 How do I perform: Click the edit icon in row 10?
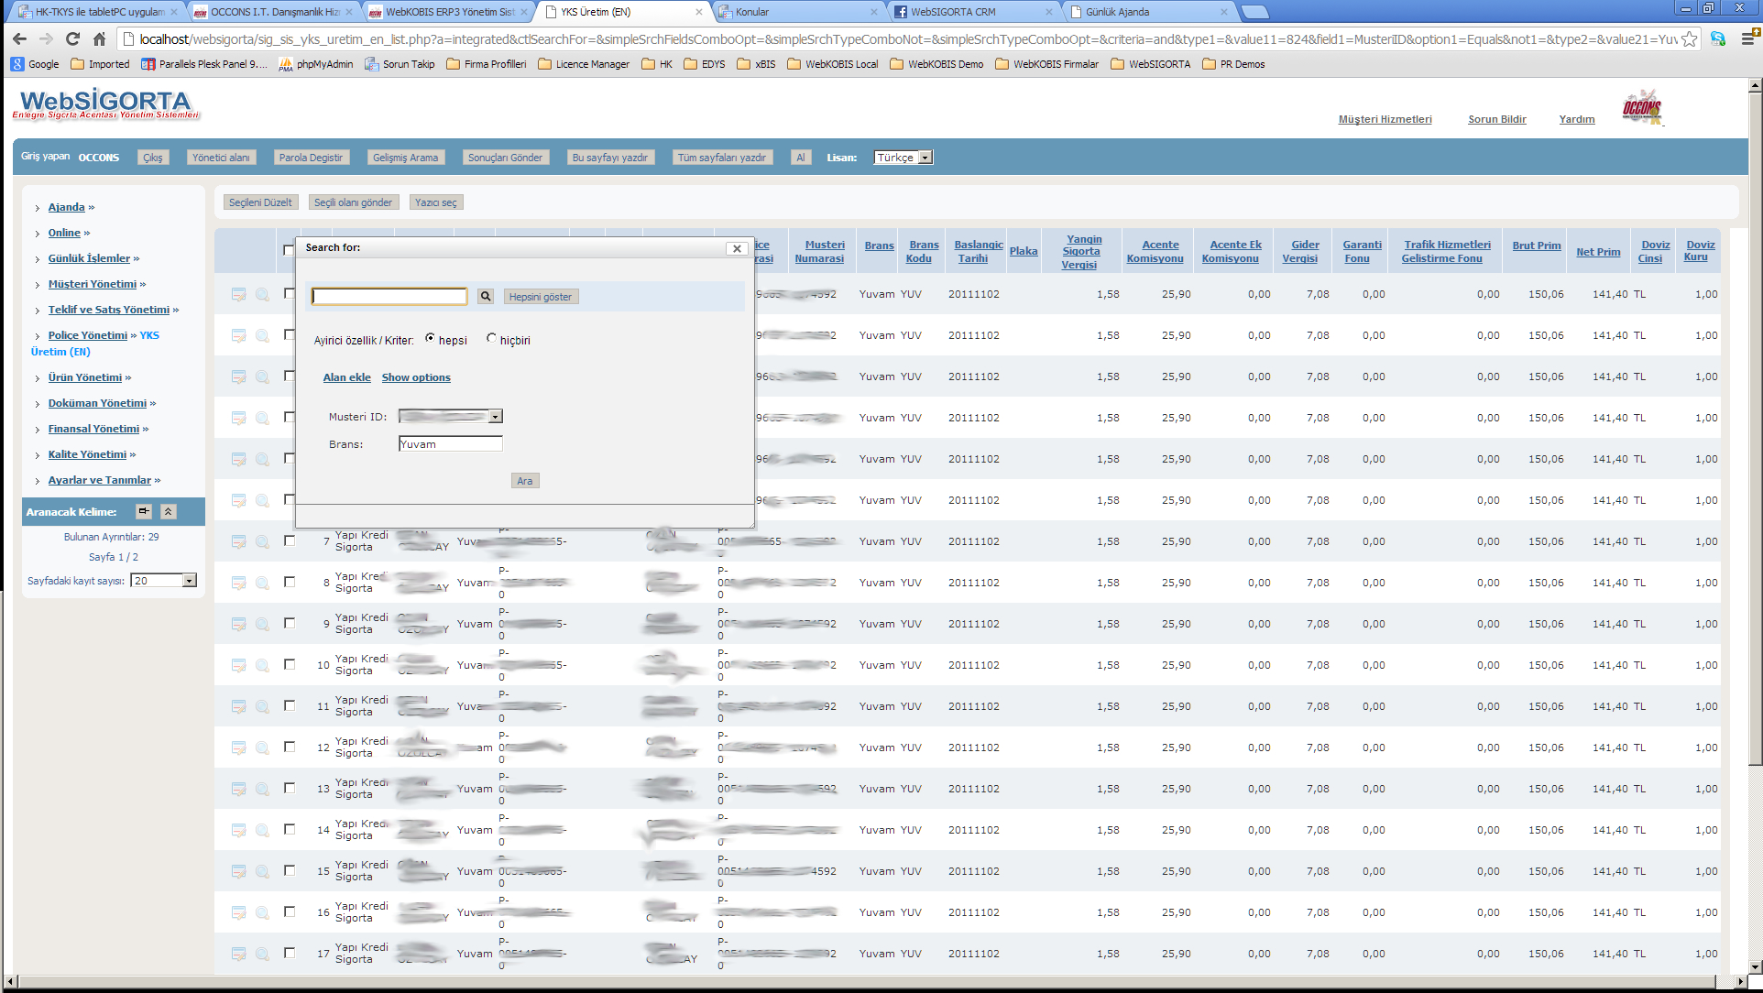(x=238, y=665)
